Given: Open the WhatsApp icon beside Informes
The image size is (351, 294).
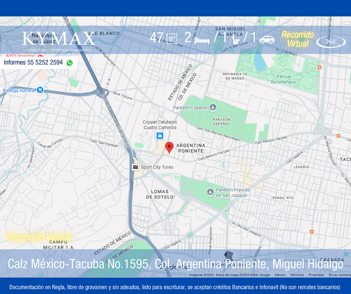Looking at the screenshot, I should pos(69,63).
